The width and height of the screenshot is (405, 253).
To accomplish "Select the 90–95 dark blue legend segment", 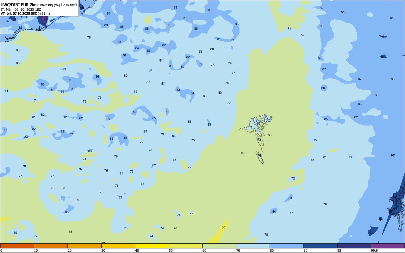I will pos(320,246).
